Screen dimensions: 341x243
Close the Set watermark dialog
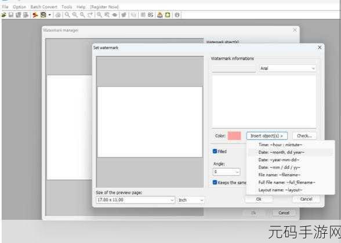tap(320, 48)
